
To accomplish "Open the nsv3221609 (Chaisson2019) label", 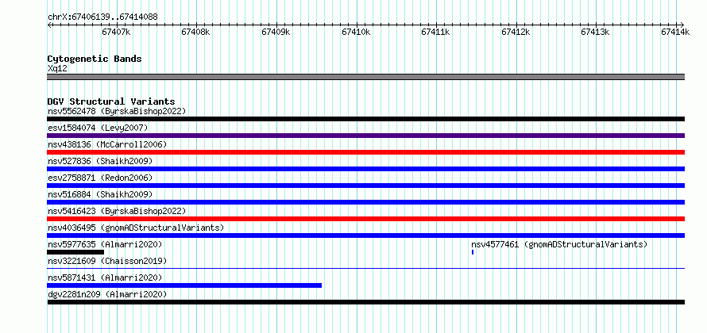I will point(107,261).
